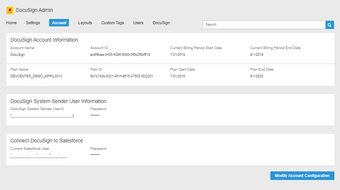Click the Plan End Date value 8/1/2020

coord(257,76)
